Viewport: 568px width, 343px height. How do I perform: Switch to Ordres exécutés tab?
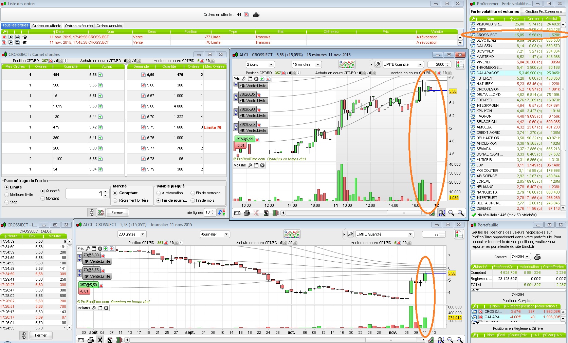click(79, 26)
